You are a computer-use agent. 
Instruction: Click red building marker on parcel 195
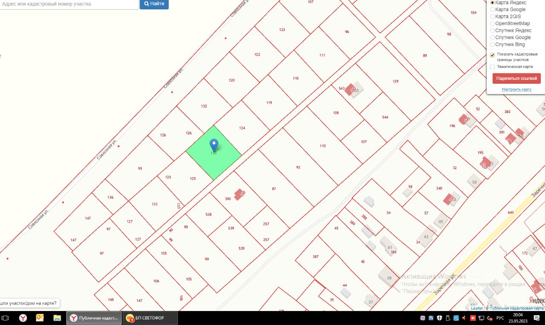(x=485, y=163)
